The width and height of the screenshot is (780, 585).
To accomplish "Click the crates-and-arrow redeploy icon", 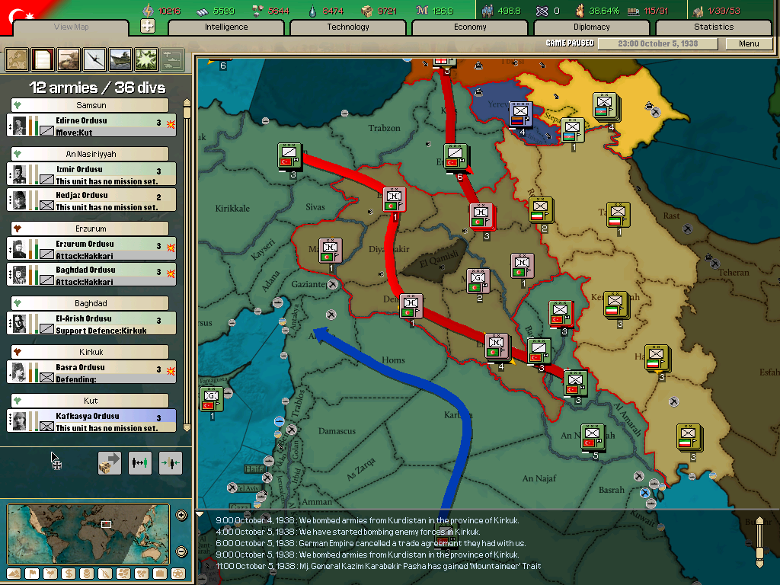I will (x=110, y=462).
